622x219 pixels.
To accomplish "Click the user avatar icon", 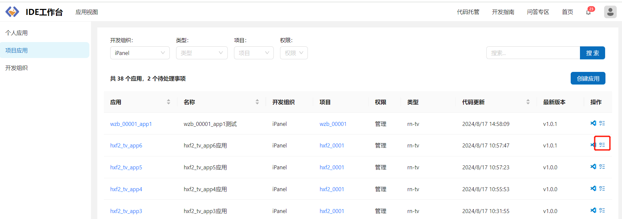I will tap(610, 12).
